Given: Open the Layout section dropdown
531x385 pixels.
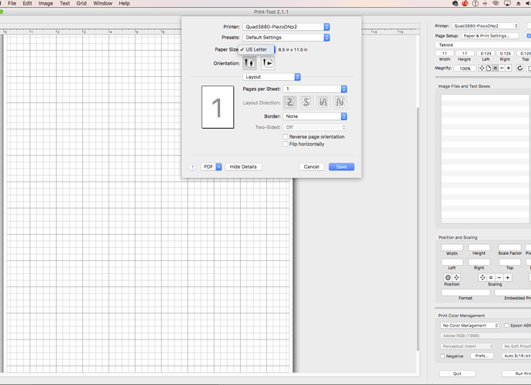Looking at the screenshot, I should pos(272,77).
